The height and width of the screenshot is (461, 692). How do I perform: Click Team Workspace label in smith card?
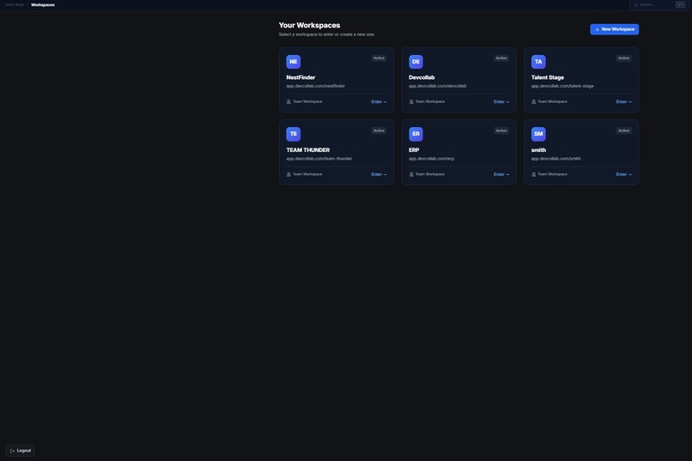(x=552, y=174)
